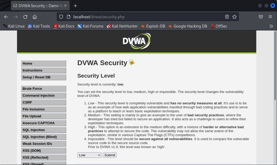This screenshot has height=165, width=277.
Task: Open Kali NetHunter bookmark
Action: [122, 26]
